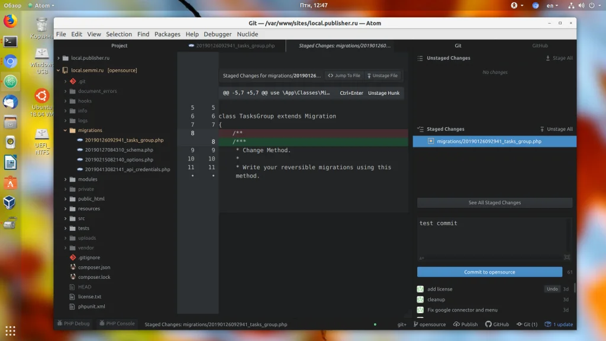This screenshot has width=606, height=341.
Task: Expand the public_html folder
Action: click(x=65, y=199)
